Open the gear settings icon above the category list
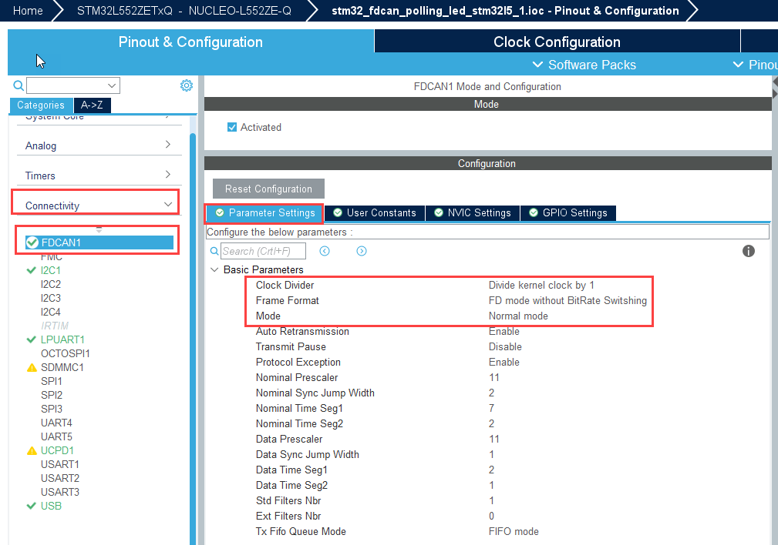The height and width of the screenshot is (545, 778). (187, 85)
